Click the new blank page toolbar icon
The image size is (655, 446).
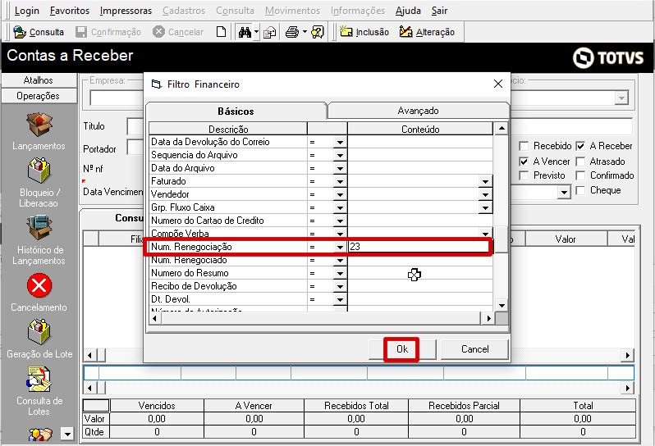click(221, 32)
